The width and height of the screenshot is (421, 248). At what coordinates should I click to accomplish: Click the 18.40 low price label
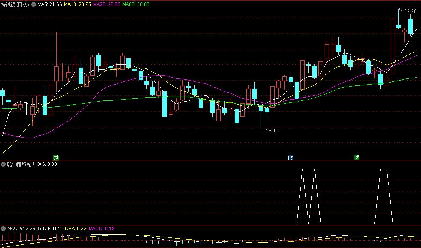pyautogui.click(x=272, y=131)
